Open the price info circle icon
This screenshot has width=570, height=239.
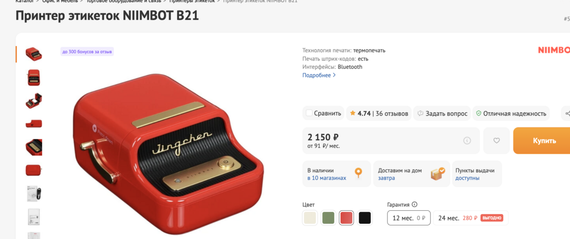tap(467, 141)
